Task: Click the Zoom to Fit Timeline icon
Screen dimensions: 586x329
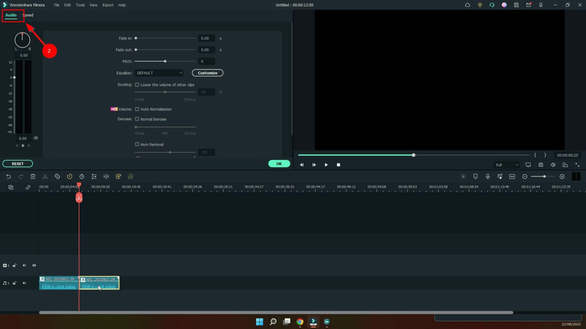Action: coord(512,176)
